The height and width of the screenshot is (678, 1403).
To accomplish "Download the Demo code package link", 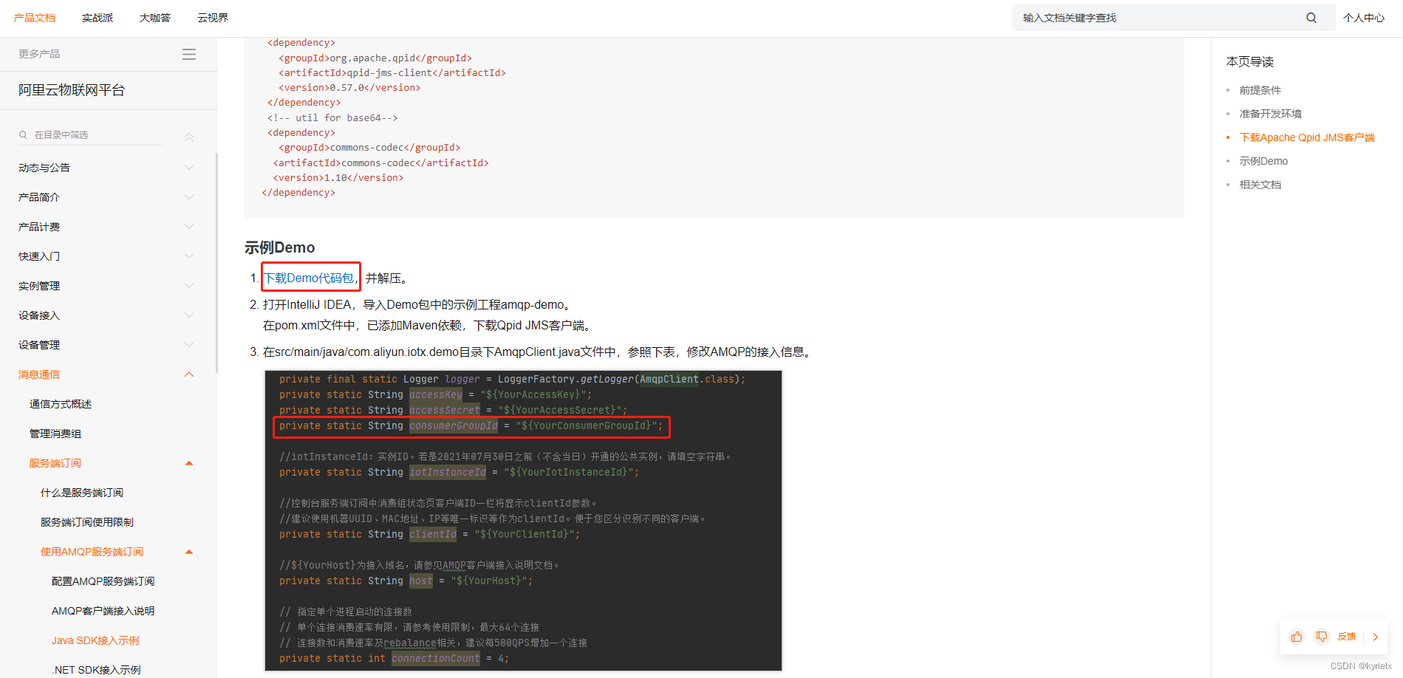I will tap(309, 278).
